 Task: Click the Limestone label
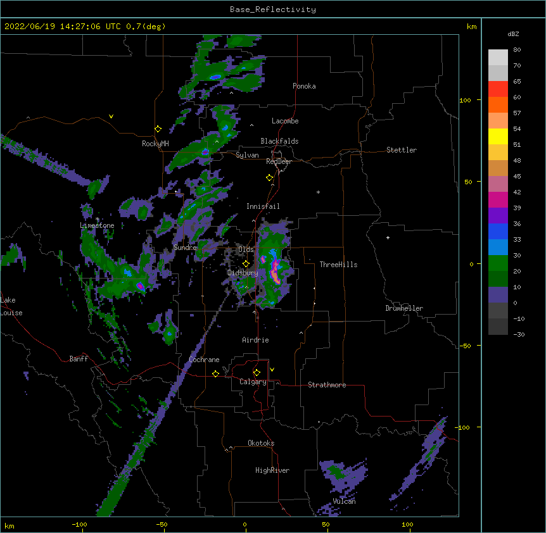97,225
